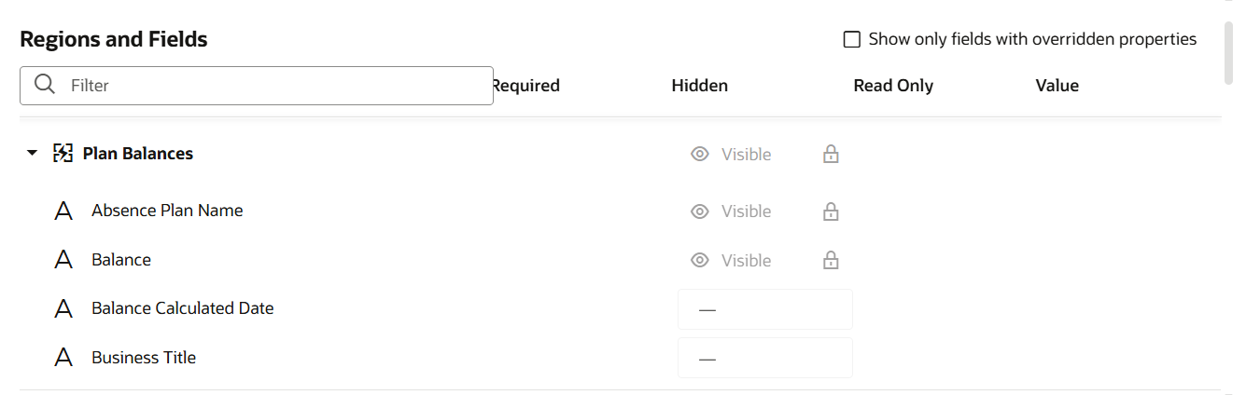Image resolution: width=1260 pixels, height=395 pixels.
Task: Toggle Visible eye for Plan Balances
Action: click(700, 154)
